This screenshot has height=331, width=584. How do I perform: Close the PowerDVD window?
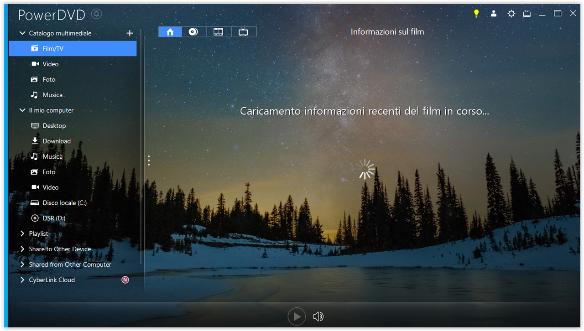click(x=573, y=14)
